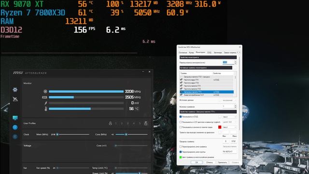
Task: Click the OC Scanner icon in Afterburner sidebar
Action: pos(15,99)
